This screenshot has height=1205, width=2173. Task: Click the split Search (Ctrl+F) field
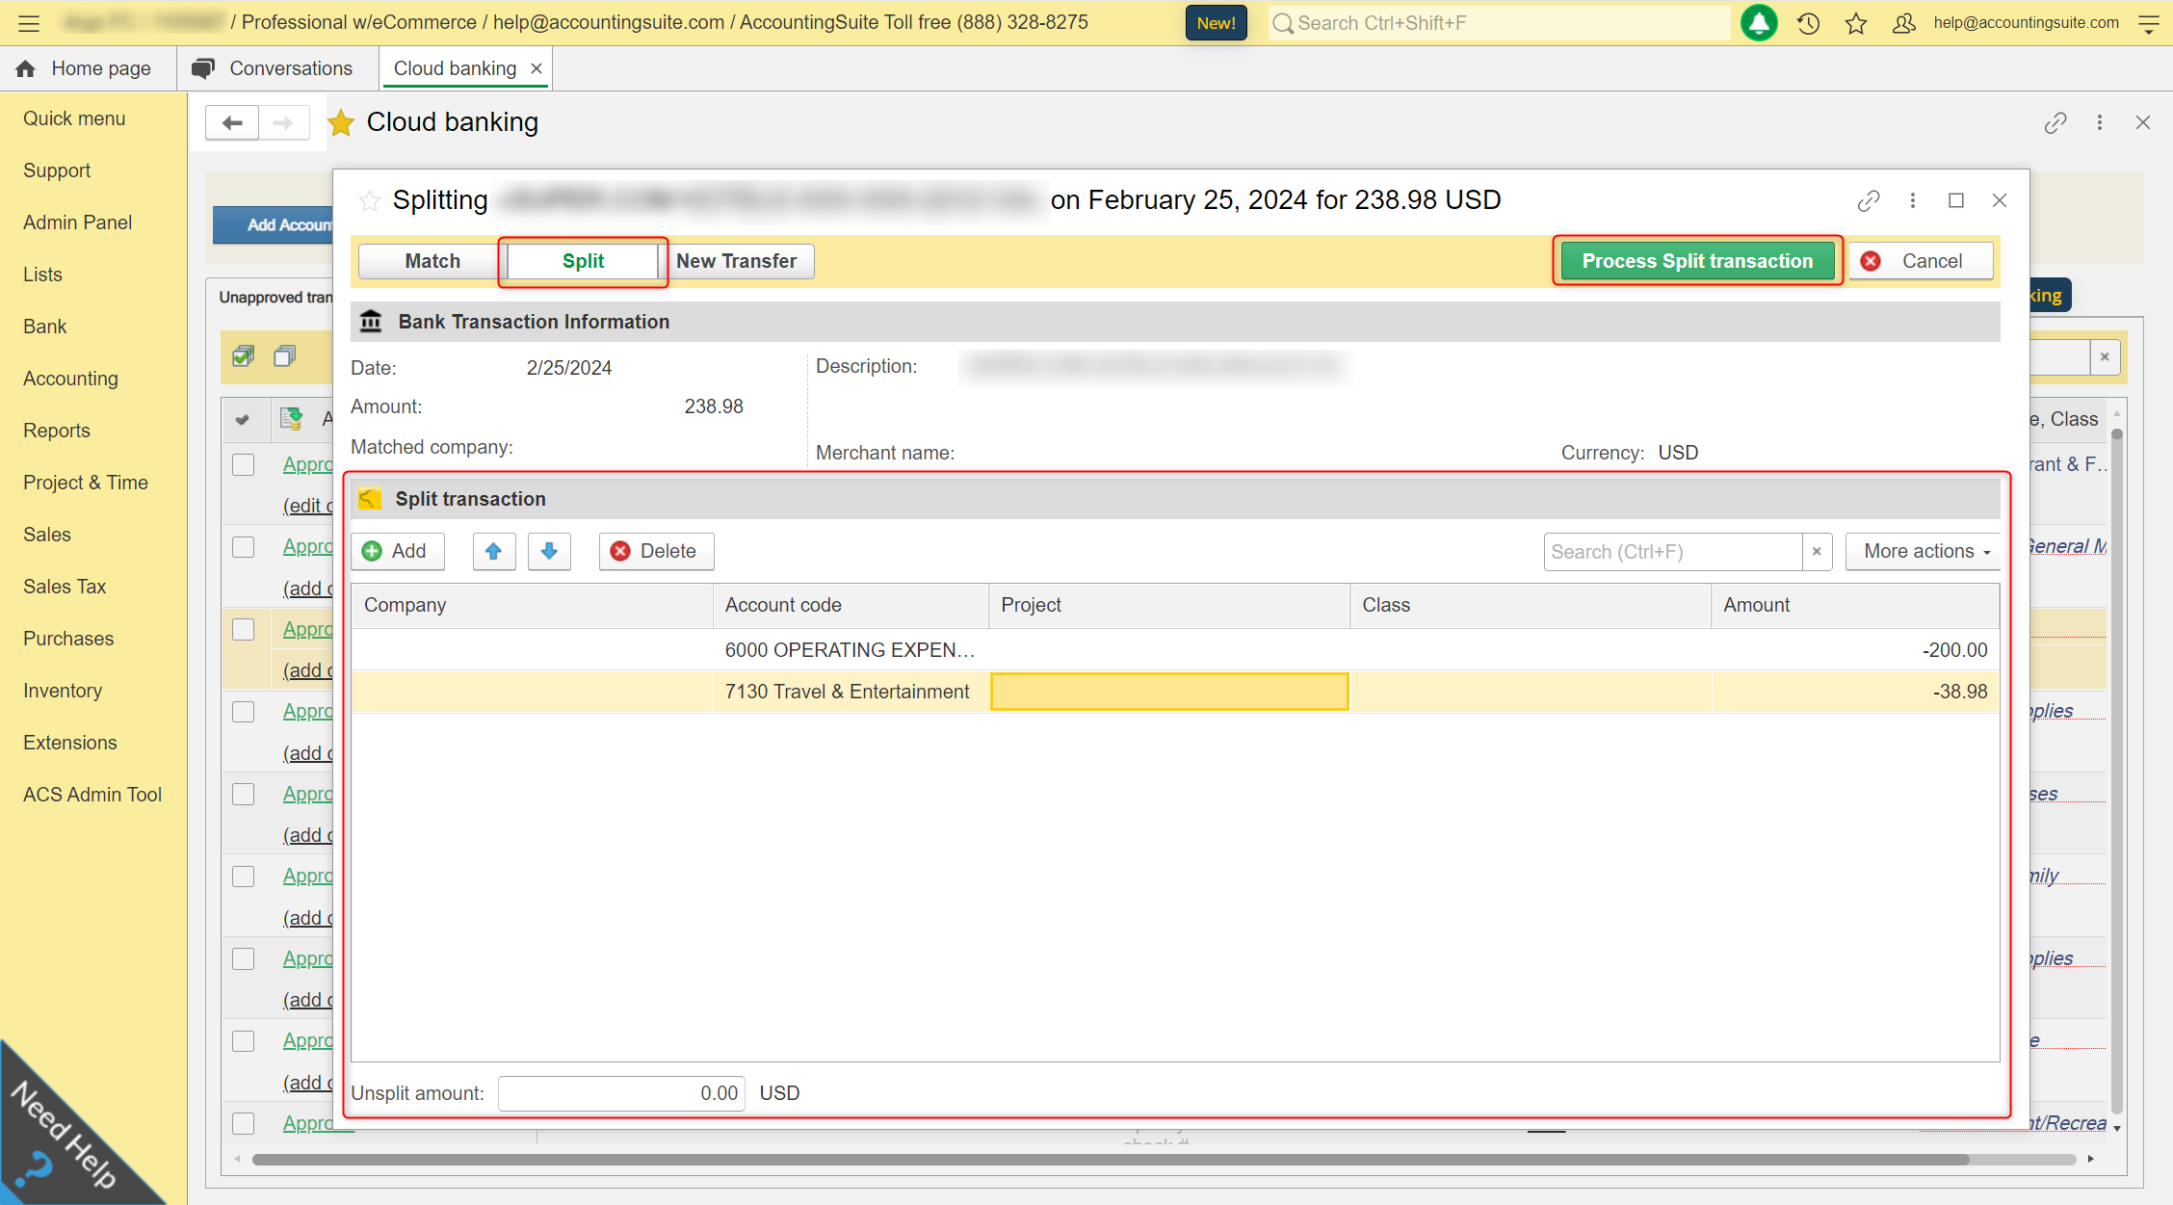[1673, 552]
